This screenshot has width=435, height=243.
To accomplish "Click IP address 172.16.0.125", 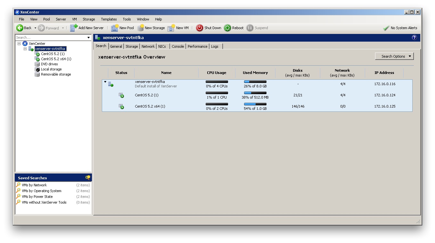I will (x=385, y=106).
